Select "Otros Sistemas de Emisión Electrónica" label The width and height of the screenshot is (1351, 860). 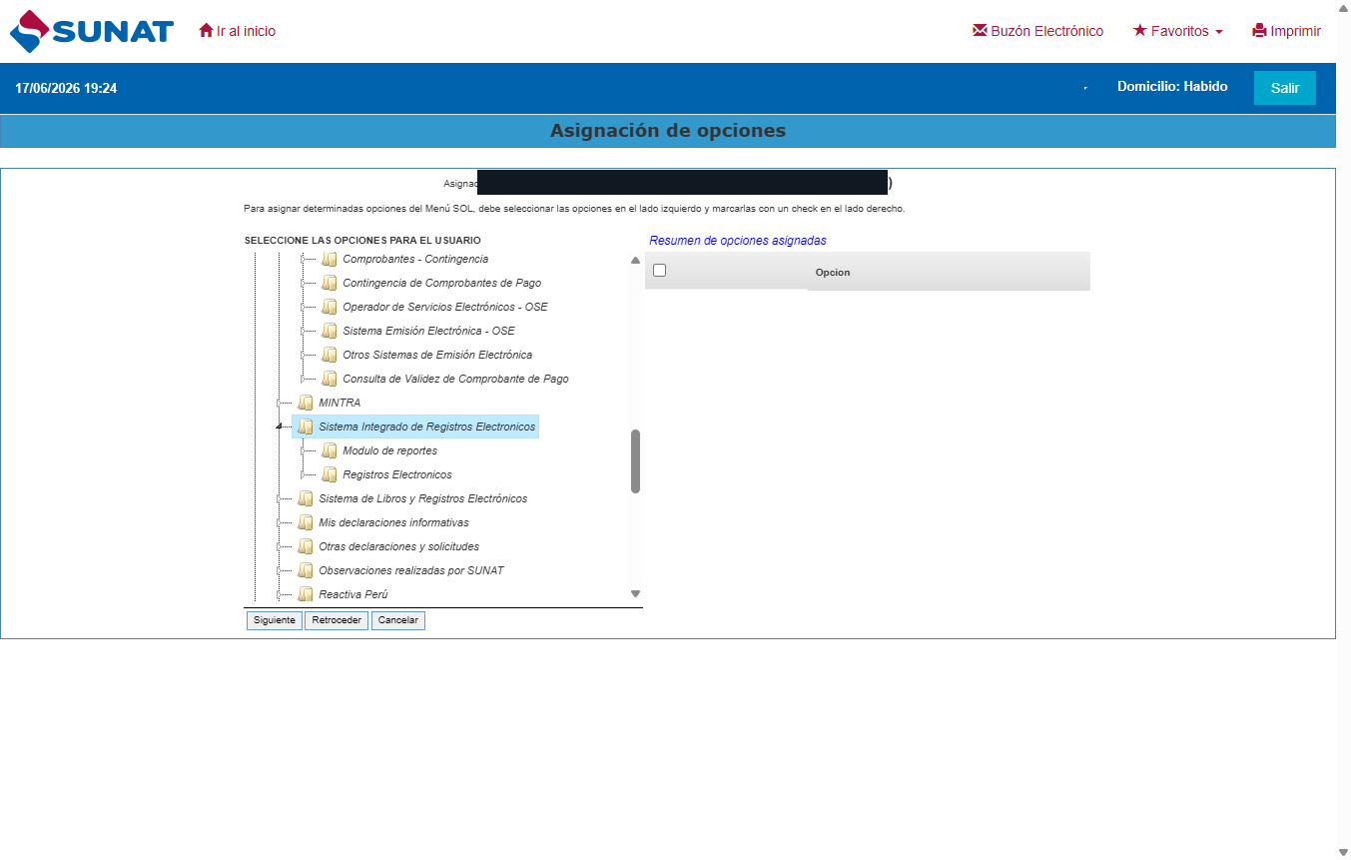coord(437,355)
